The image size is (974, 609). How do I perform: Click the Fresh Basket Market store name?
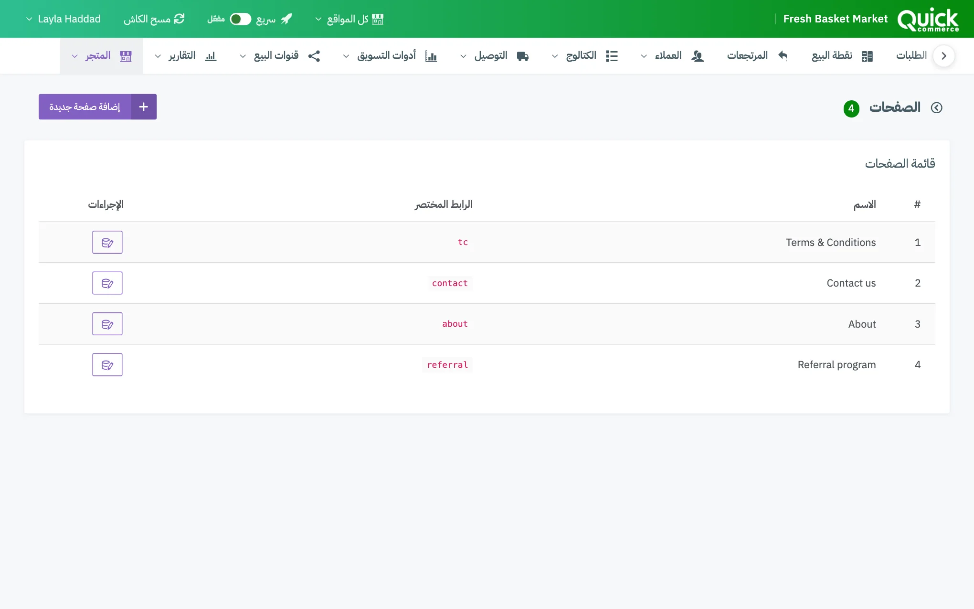[836, 19]
